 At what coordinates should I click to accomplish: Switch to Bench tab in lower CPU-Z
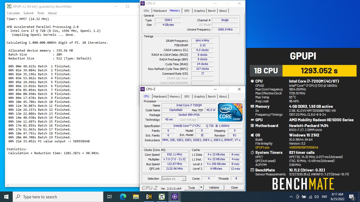coord(212,97)
